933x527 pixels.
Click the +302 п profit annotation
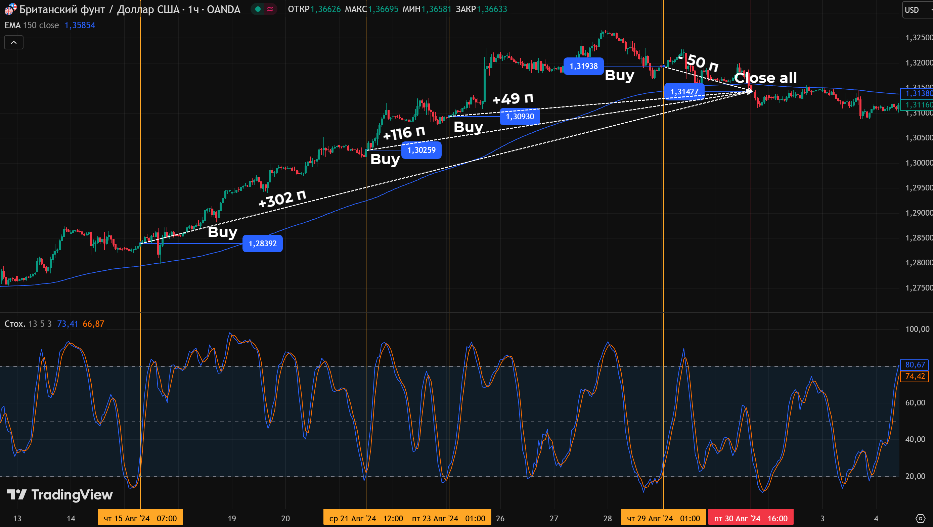(282, 199)
